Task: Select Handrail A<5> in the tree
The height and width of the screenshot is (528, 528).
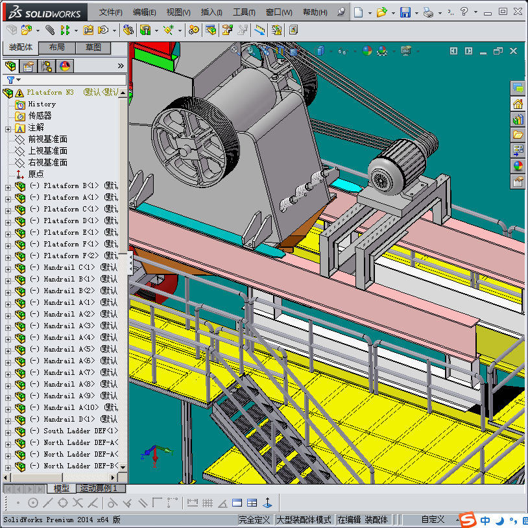Action: [69, 350]
